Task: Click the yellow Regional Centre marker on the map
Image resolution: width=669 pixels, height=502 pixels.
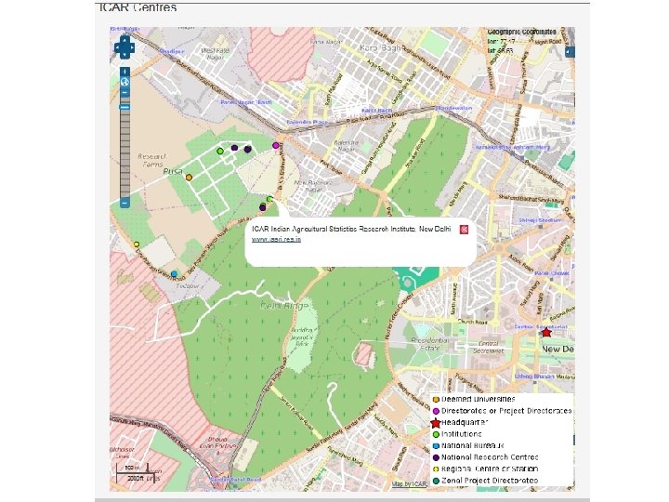Action: 137,244
